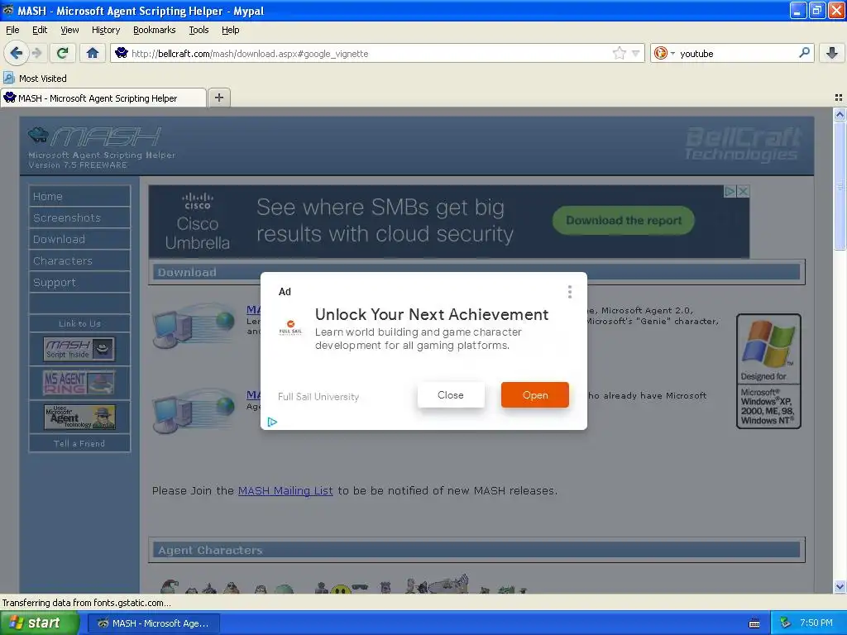Click the Most Visited bookmarks icon
This screenshot has width=847, height=635.
(x=8, y=78)
